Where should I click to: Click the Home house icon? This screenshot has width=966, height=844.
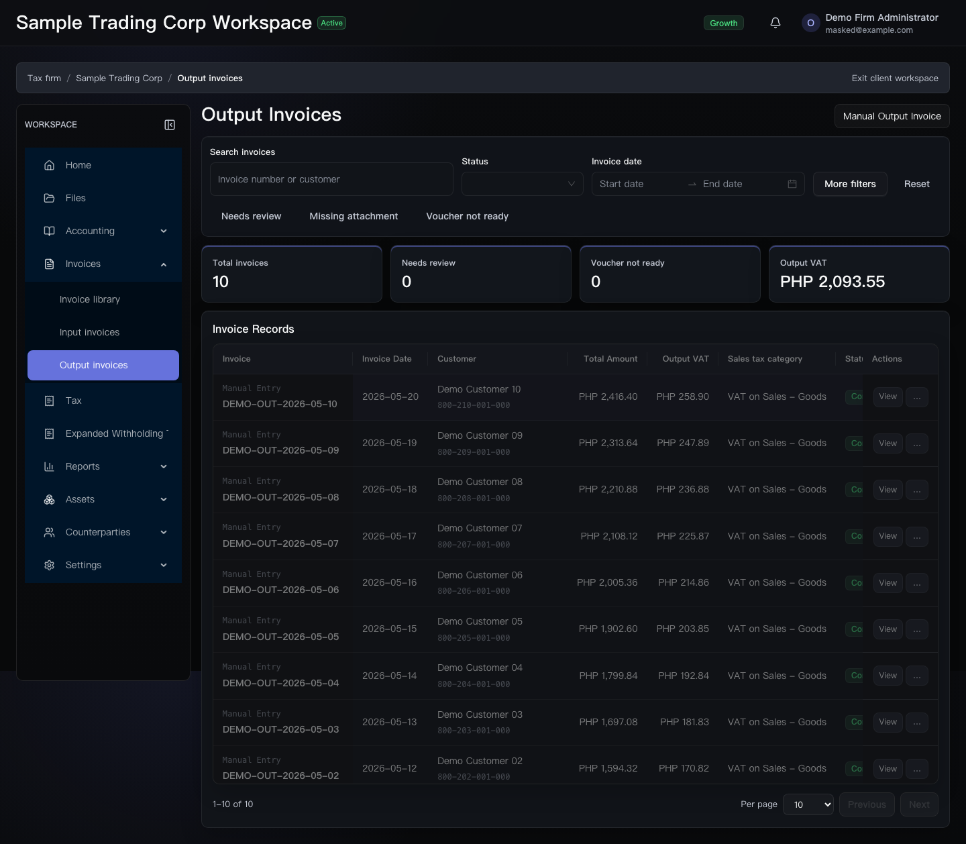pos(49,165)
